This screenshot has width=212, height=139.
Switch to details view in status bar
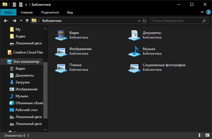click(x=201, y=135)
